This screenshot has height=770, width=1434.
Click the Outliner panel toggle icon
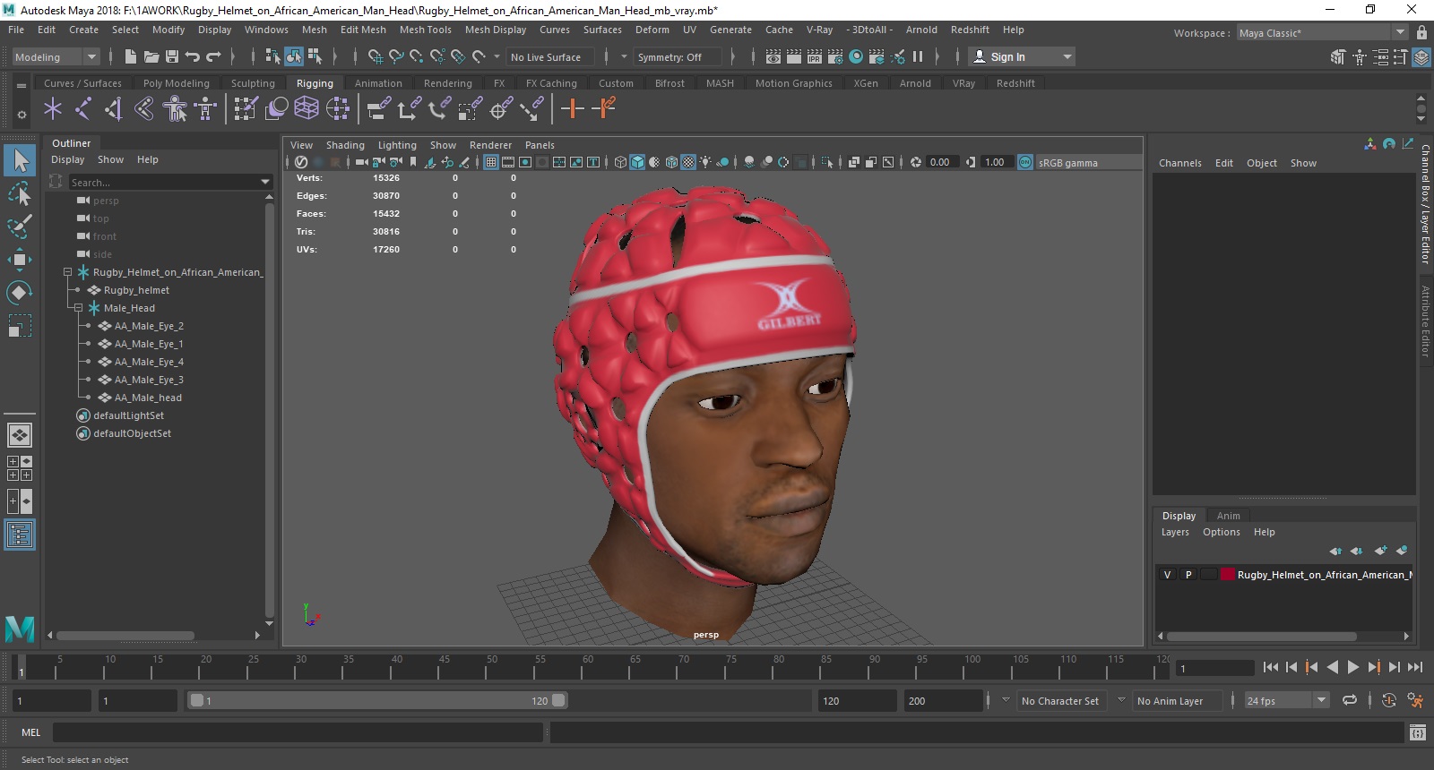tap(20, 535)
